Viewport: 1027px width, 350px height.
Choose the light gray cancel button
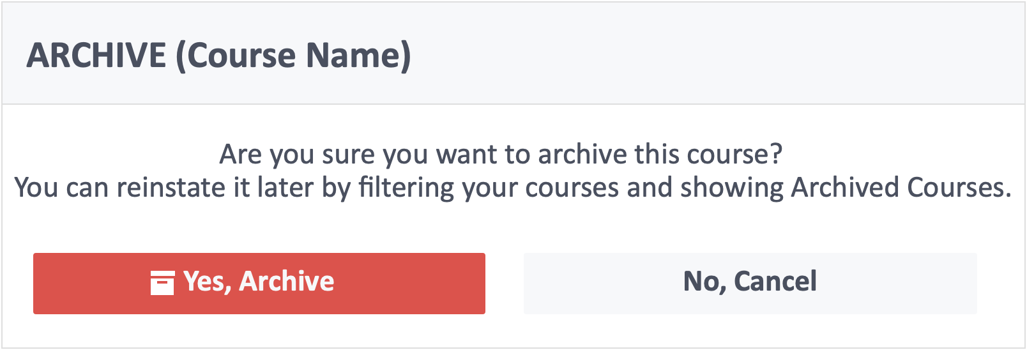(750, 284)
